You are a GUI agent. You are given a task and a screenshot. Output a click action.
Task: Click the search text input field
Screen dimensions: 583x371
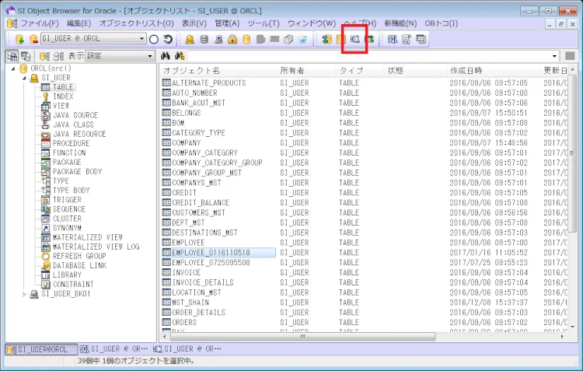(x=368, y=56)
